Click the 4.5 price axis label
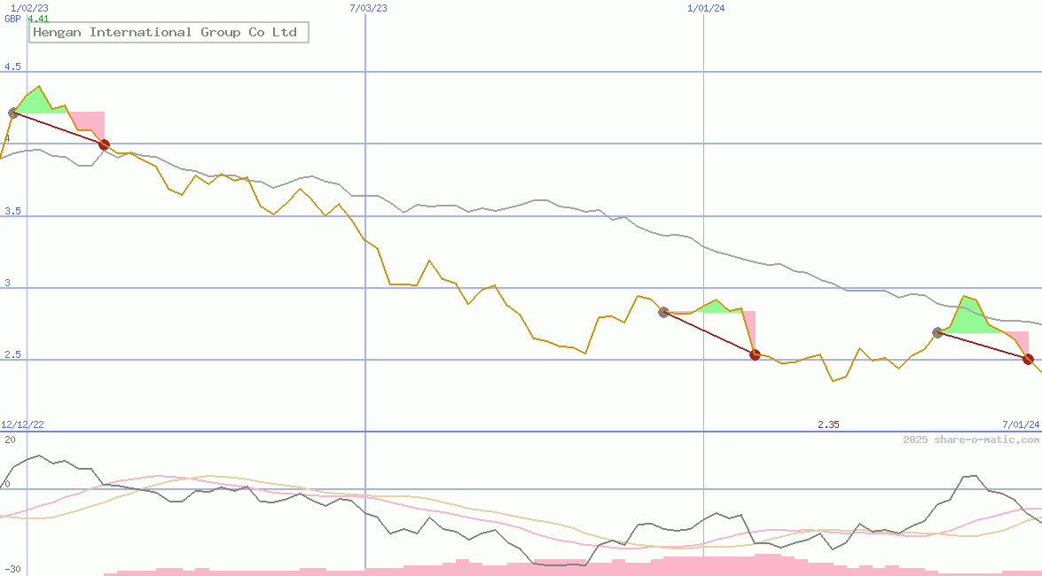1042x576 pixels. click(x=12, y=66)
